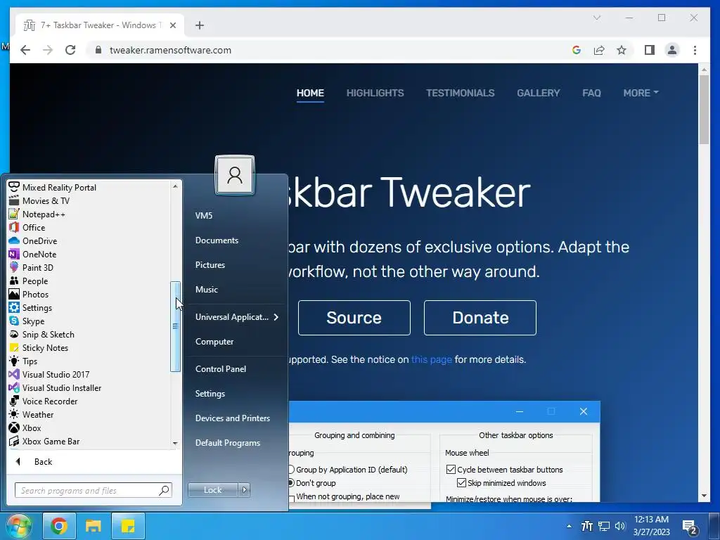Open Notepad++ from the programs list
Screen dimensions: 720x540
coord(14,214)
